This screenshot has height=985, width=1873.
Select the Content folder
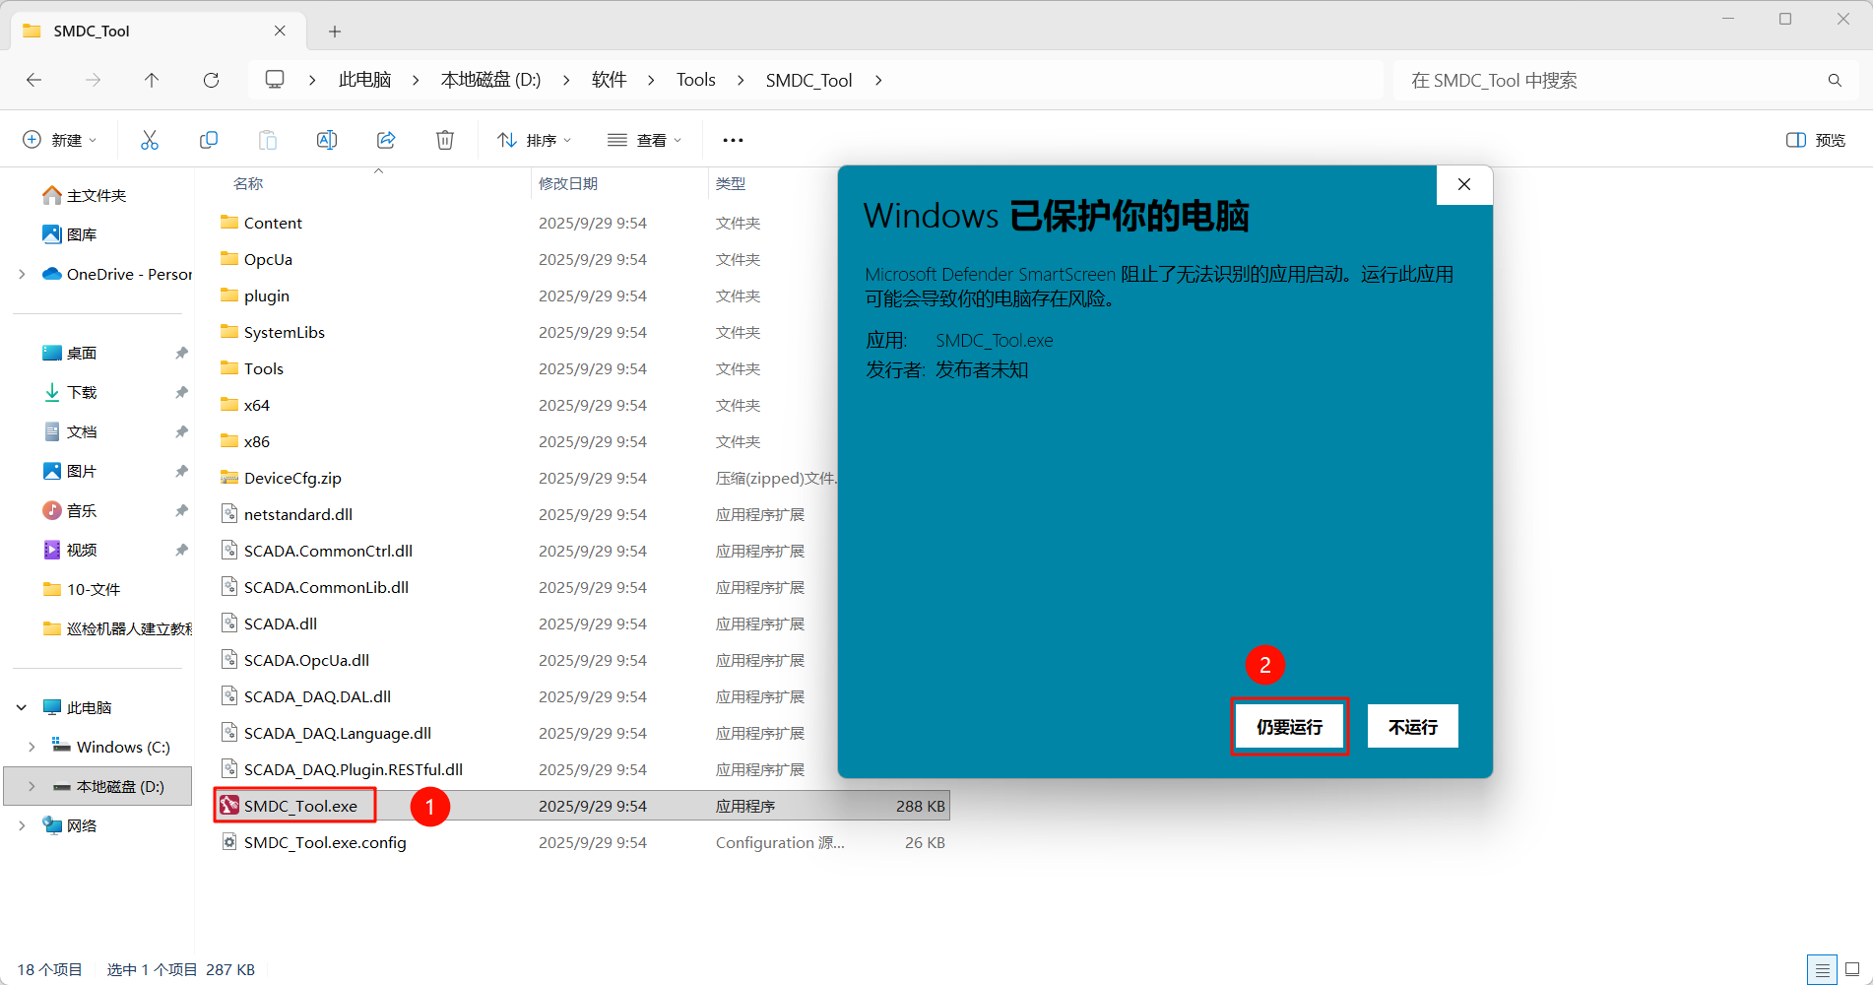273,223
